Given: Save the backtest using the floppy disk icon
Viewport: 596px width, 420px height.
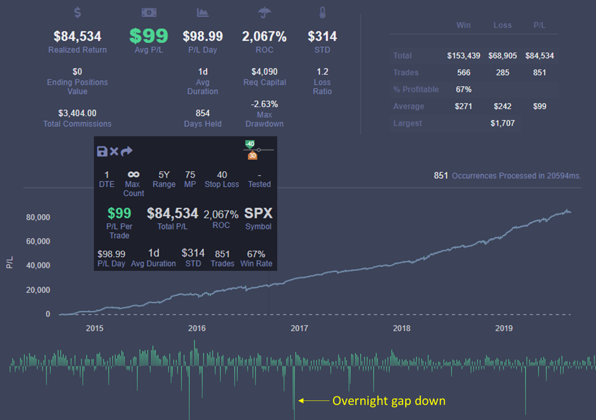Looking at the screenshot, I should [102, 151].
